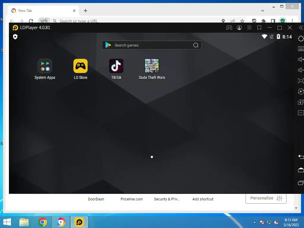Select the New Tab browser tab
The image size is (304, 228).
tap(43, 11)
